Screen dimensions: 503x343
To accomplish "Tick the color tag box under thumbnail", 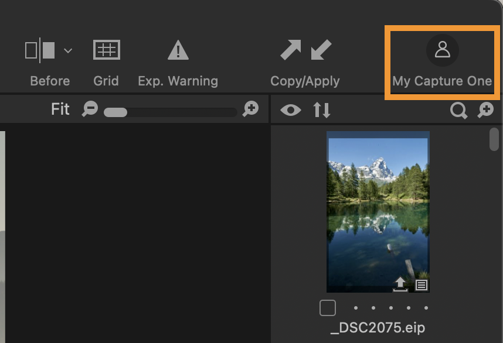I will pyautogui.click(x=328, y=308).
